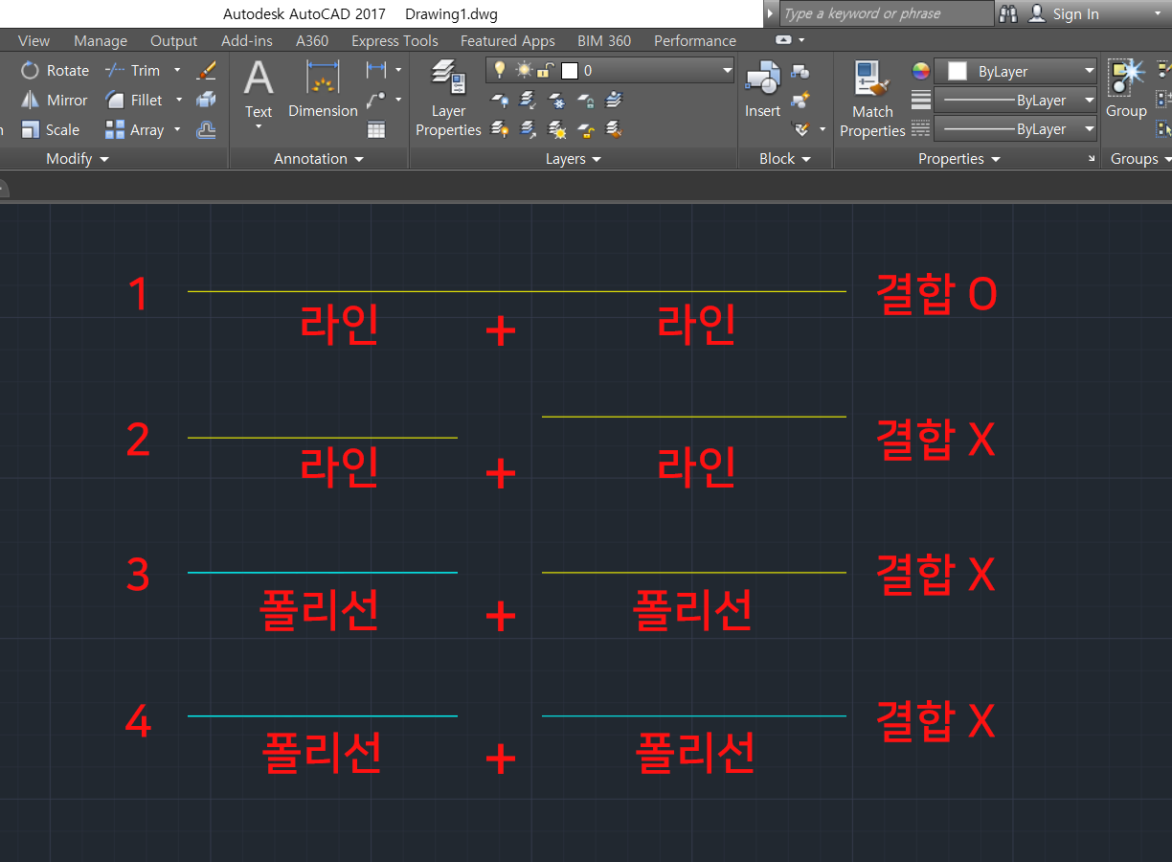This screenshot has height=862, width=1172.
Task: Open the Fillet dropdown arrow
Action: (x=178, y=100)
